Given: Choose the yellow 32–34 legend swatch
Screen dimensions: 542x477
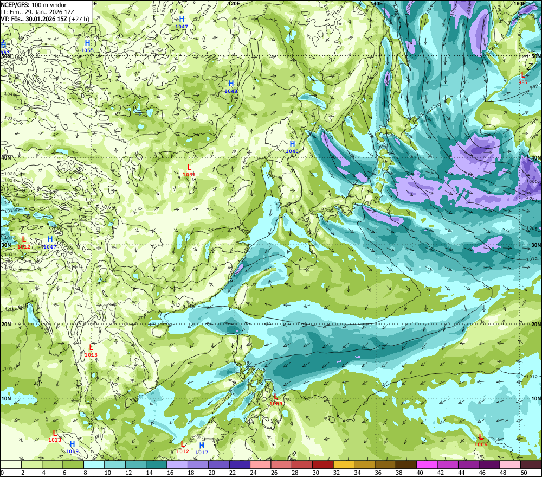Looking at the screenshot, I should point(344,465).
